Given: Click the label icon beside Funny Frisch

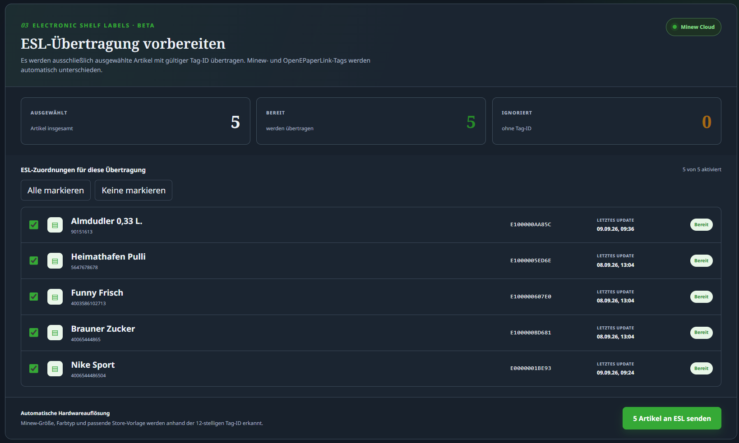Looking at the screenshot, I should (55, 297).
